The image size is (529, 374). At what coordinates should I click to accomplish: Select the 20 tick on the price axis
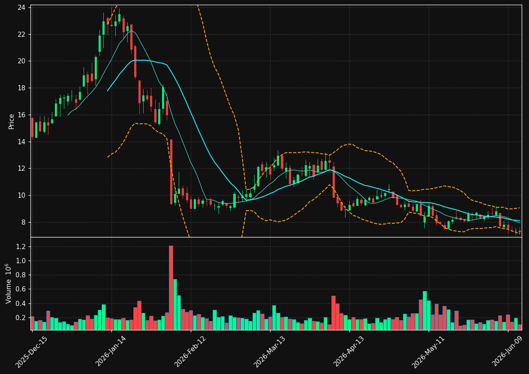point(22,61)
